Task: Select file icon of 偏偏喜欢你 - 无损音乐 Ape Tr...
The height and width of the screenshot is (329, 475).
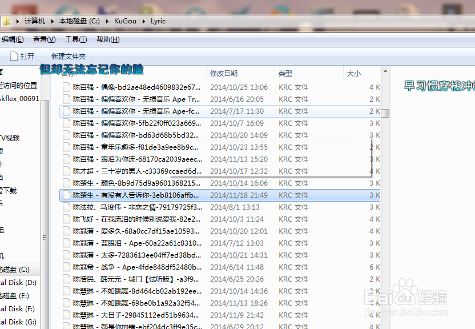Action: pos(66,99)
